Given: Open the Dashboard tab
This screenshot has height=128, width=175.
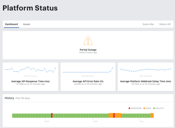Looking at the screenshot, I should click(11, 24).
